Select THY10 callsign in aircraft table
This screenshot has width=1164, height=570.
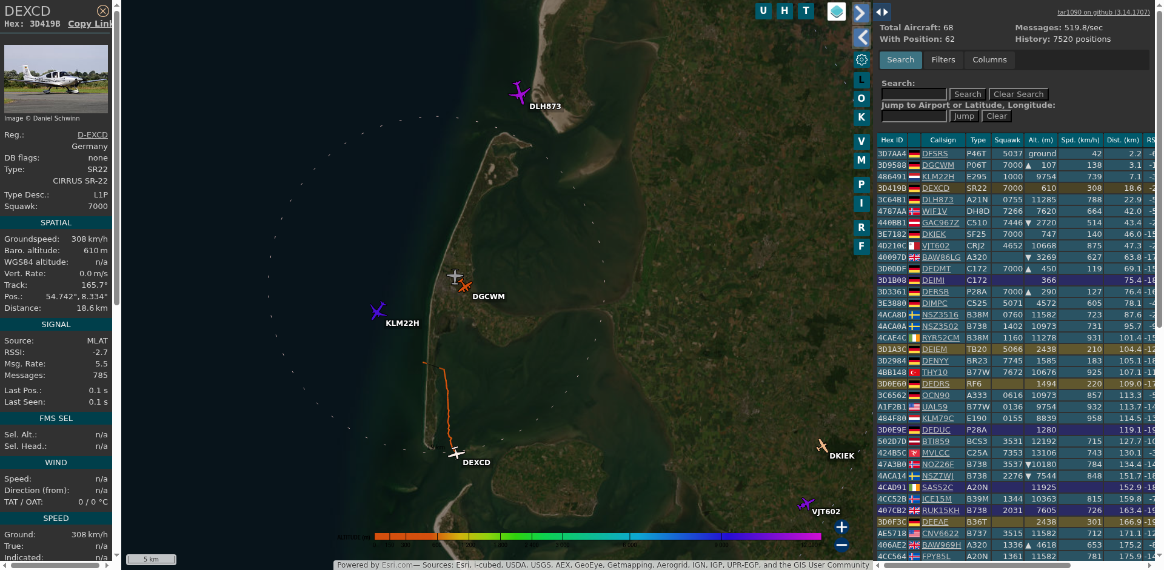click(x=935, y=373)
